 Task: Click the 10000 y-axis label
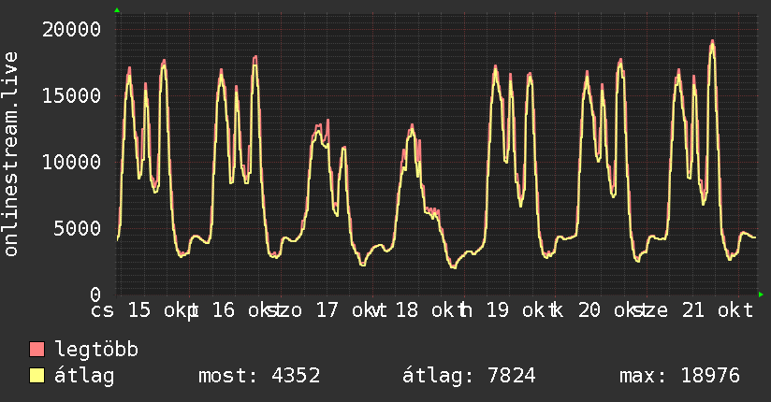click(71, 162)
